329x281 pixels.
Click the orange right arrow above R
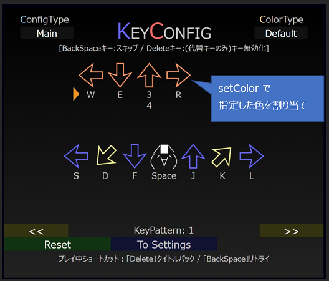[178, 75]
